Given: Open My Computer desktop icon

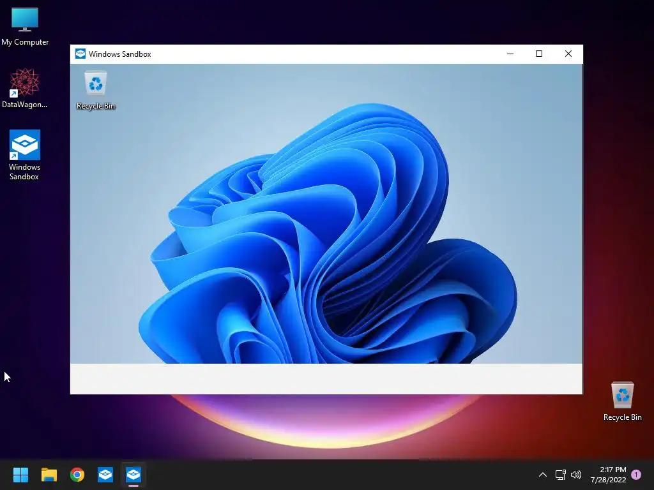Looking at the screenshot, I should coord(25,27).
